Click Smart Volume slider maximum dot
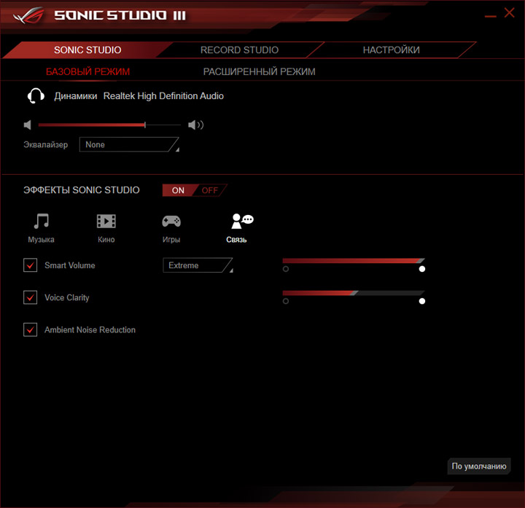 (x=422, y=269)
